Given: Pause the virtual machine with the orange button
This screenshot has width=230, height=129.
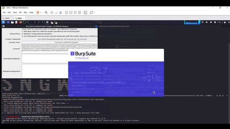Looking at the screenshot, I should (x=38, y=13).
